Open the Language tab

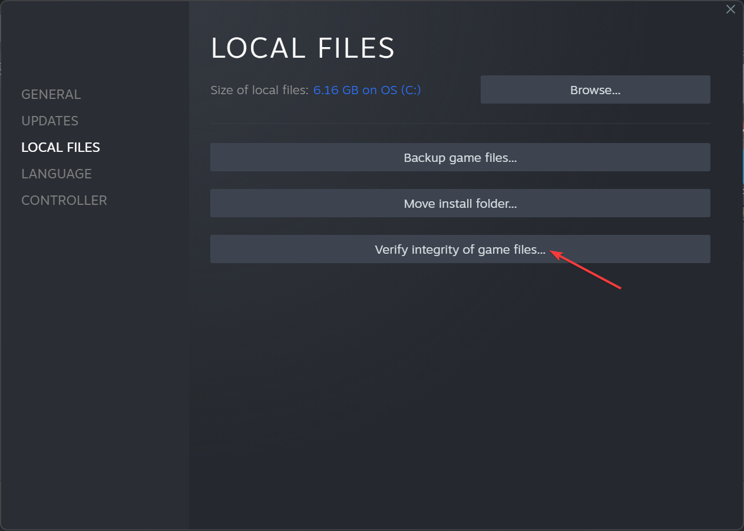click(57, 174)
